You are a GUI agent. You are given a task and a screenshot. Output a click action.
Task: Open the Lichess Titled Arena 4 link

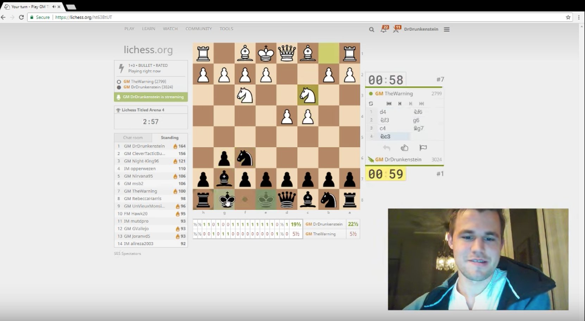coord(143,110)
